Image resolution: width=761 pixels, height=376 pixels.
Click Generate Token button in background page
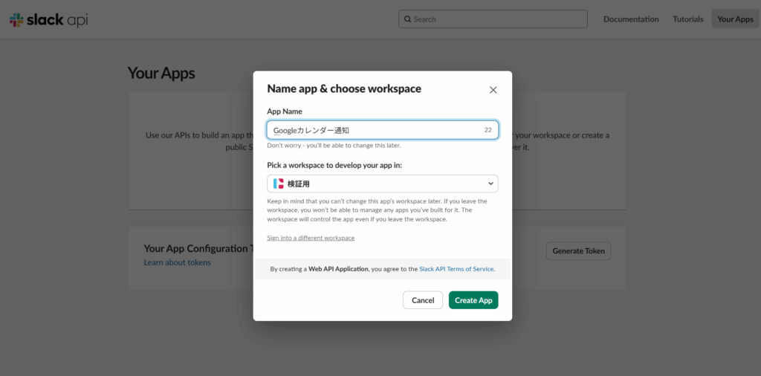coord(578,251)
